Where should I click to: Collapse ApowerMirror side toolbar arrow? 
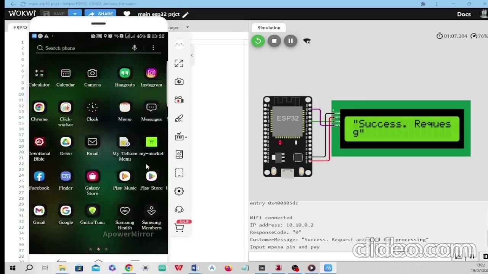click(x=191, y=55)
